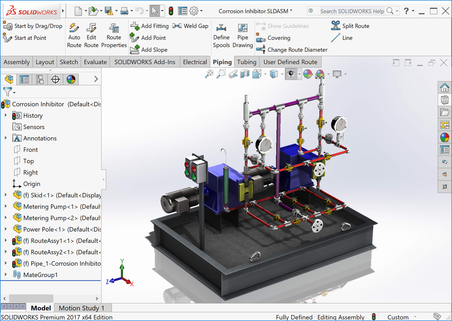Toggle Quick Tips via status bar traffic light
Screen dimensions: 452x321
[x=374, y=316]
